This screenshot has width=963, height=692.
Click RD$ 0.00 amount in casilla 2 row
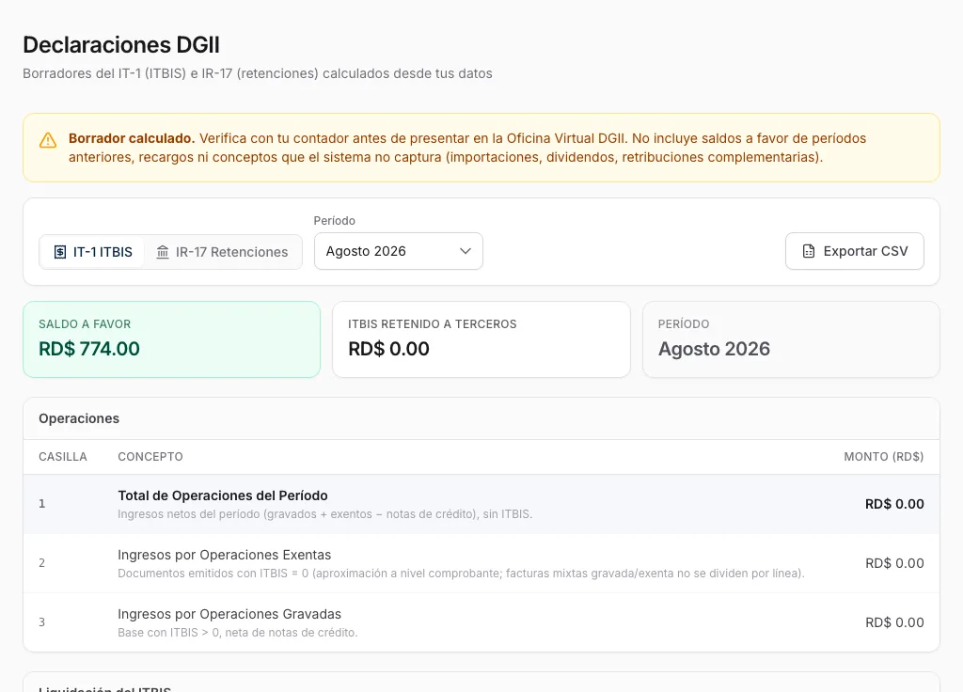[x=894, y=563]
